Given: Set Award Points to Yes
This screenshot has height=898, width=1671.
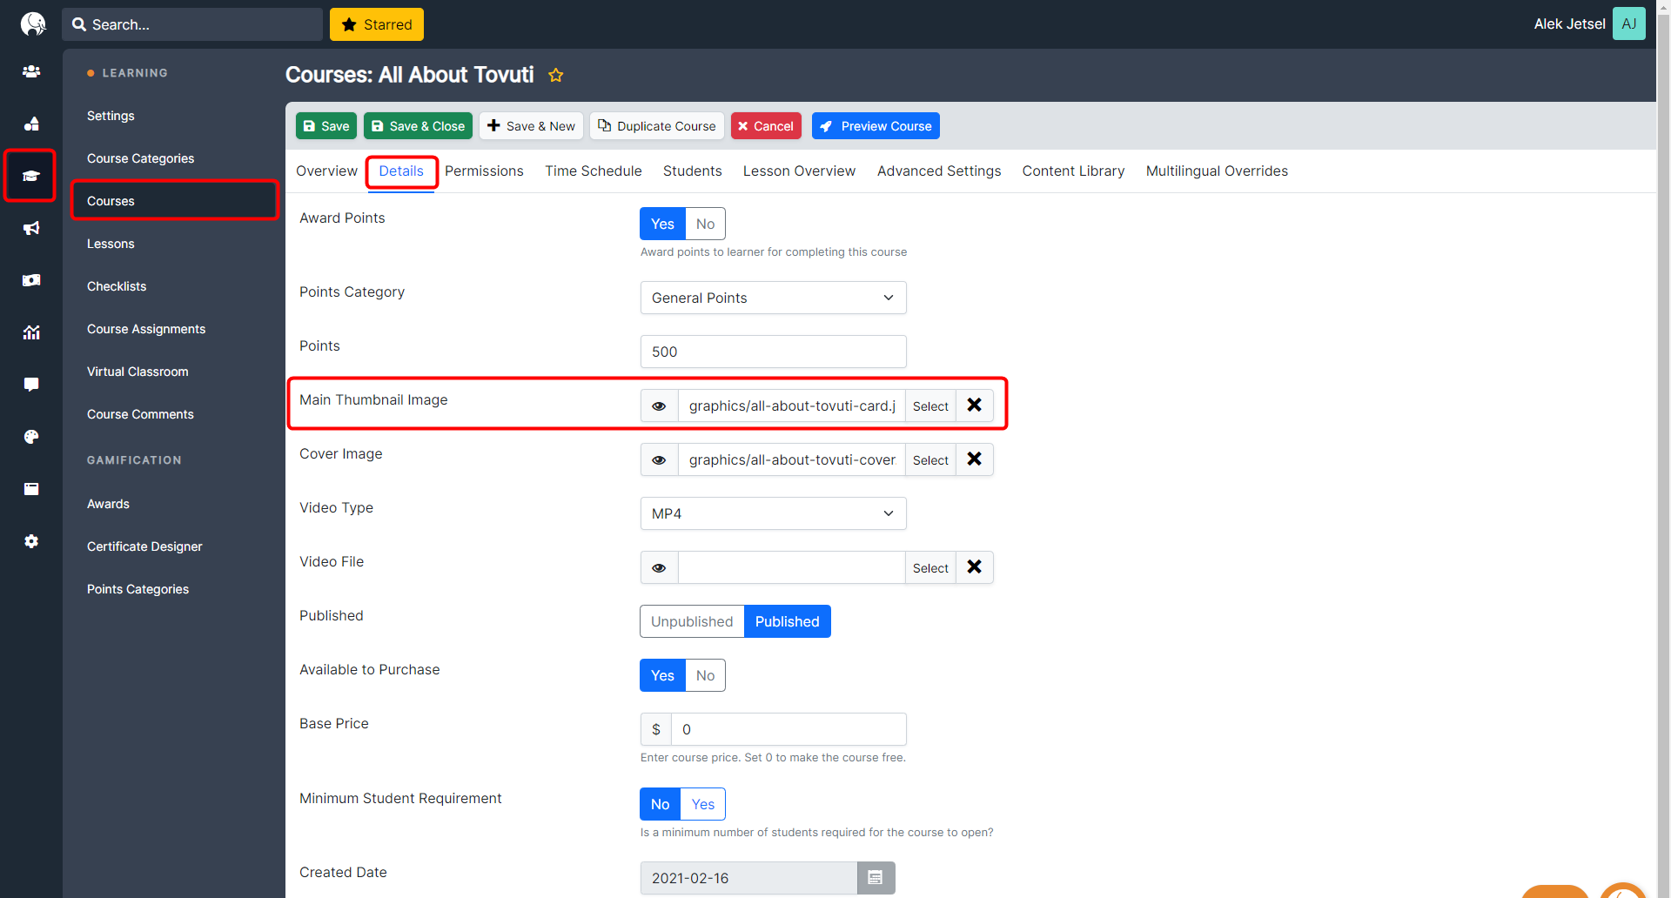Looking at the screenshot, I should click(662, 224).
